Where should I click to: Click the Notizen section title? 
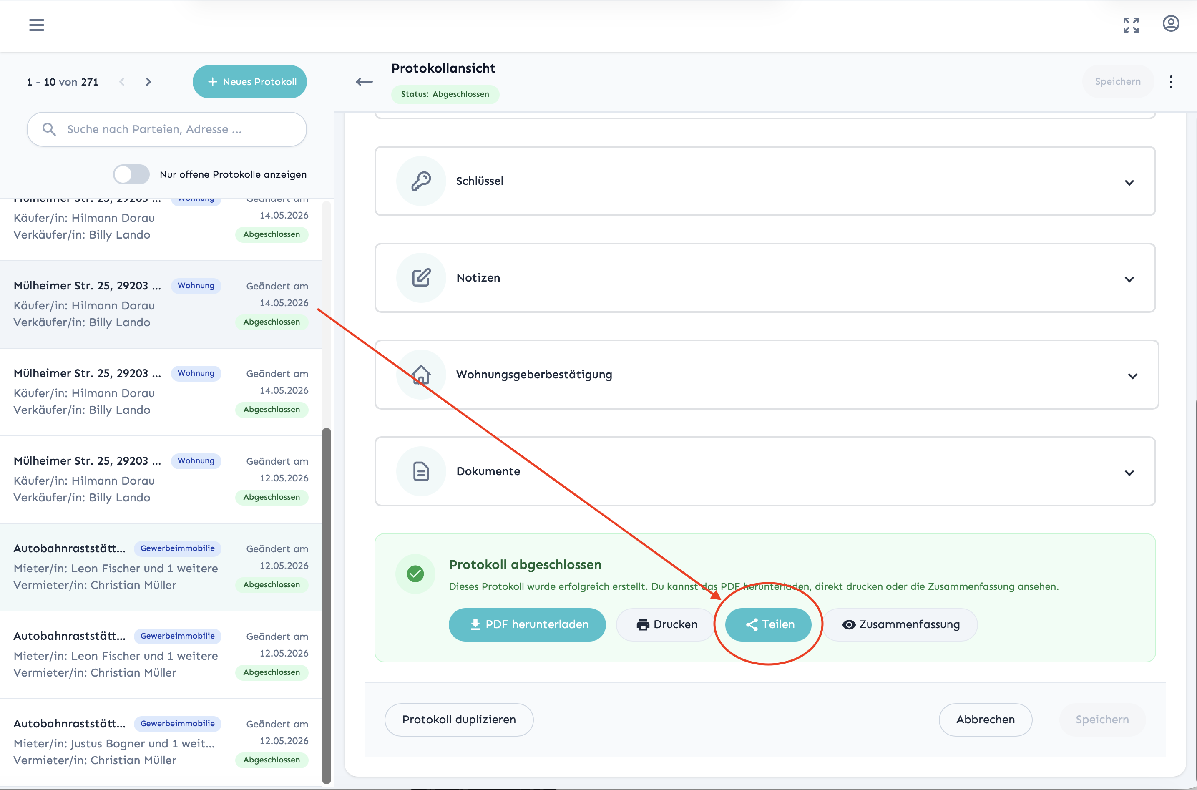[478, 278]
